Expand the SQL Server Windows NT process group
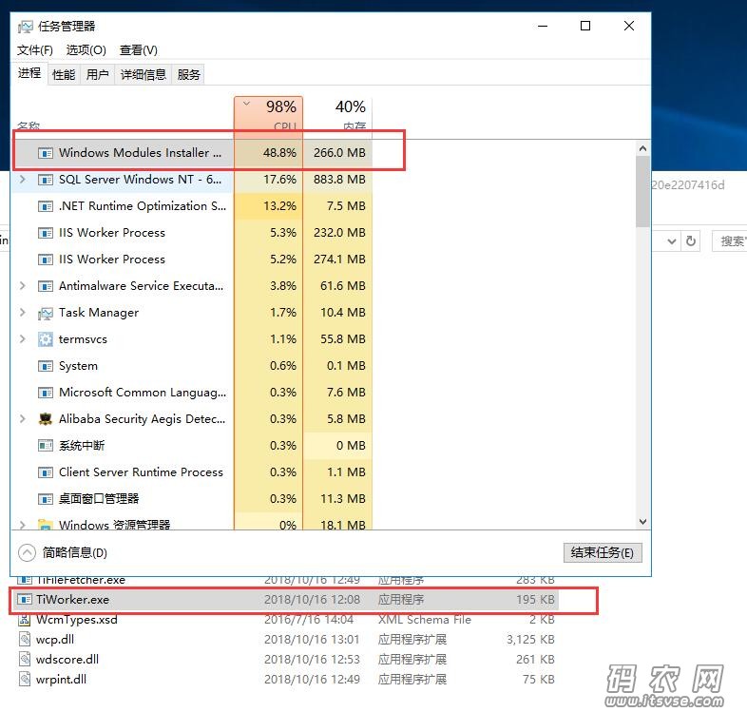Image resolution: width=747 pixels, height=712 pixels. click(23, 180)
